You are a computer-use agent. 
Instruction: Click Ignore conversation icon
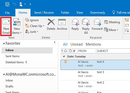(27, 20)
